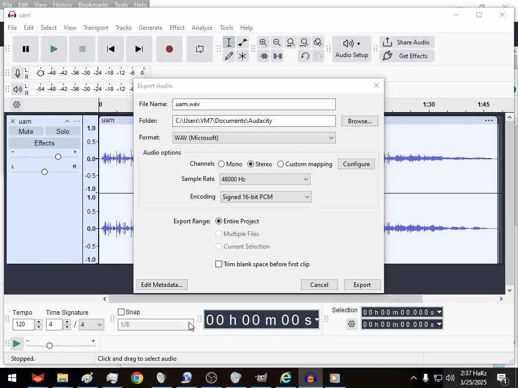518x388 pixels.
Task: Solo the uam track
Action: 63,131
